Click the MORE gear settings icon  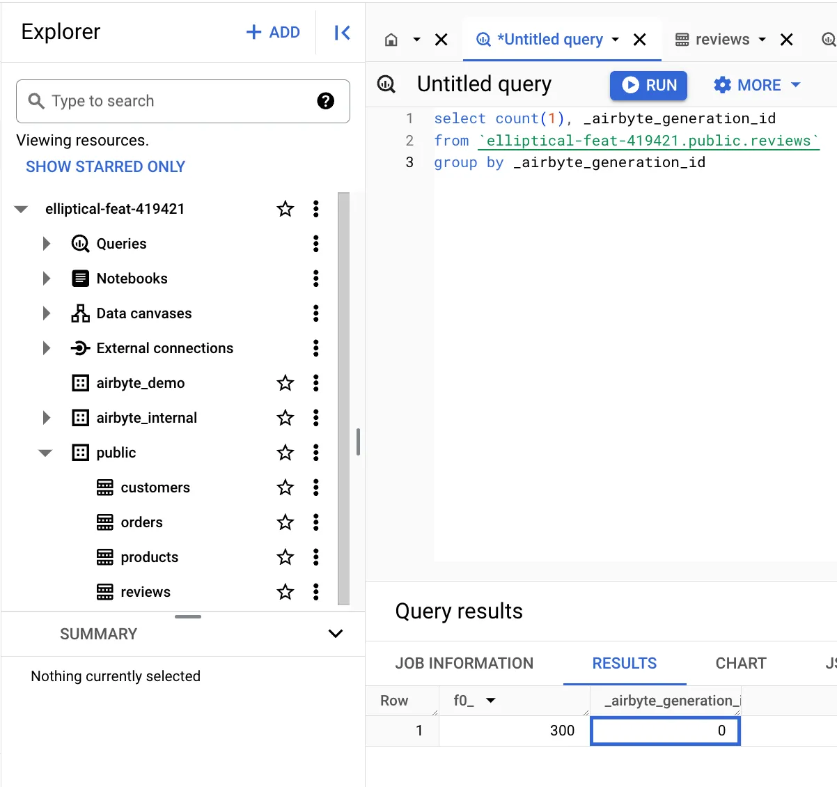tap(723, 85)
